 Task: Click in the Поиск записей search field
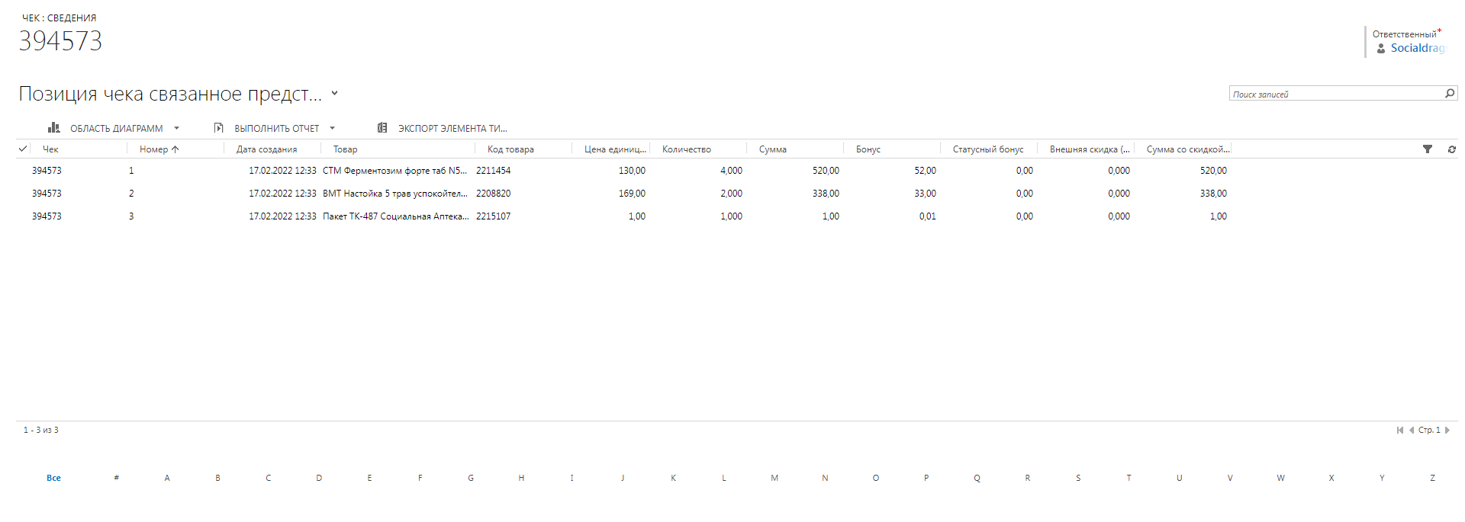pos(1335,94)
